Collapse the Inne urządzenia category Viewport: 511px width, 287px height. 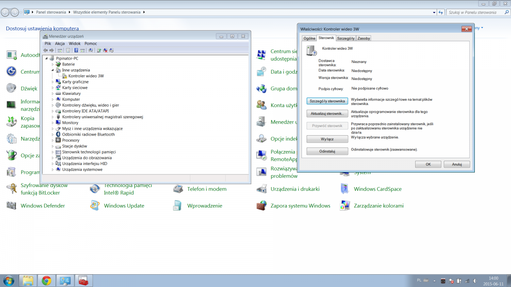pyautogui.click(x=53, y=70)
